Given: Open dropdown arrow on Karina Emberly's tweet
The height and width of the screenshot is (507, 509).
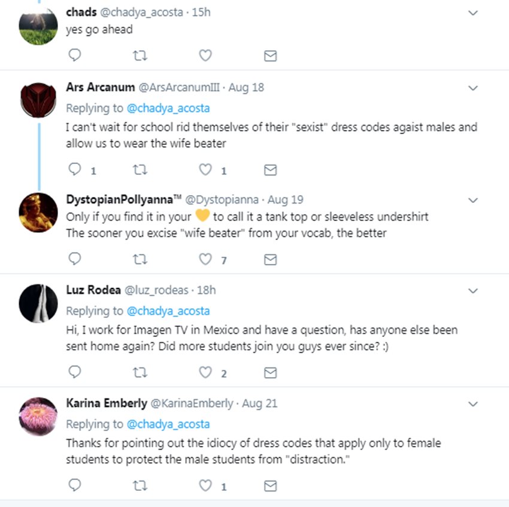Looking at the screenshot, I should point(473,404).
